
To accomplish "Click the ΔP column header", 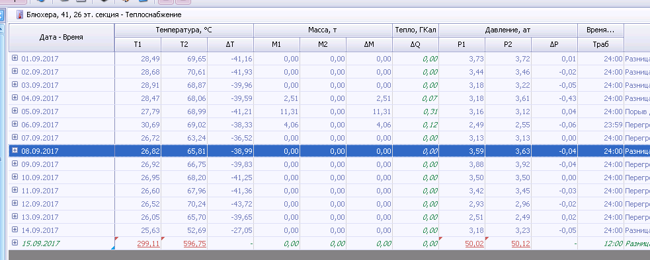I will 555,45.
